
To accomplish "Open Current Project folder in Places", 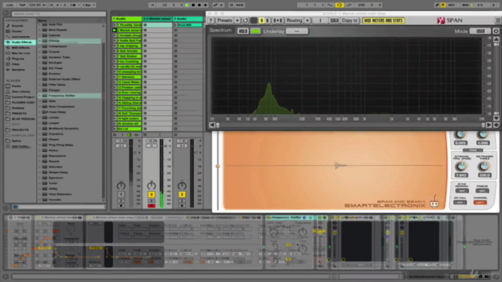I will (x=23, y=97).
